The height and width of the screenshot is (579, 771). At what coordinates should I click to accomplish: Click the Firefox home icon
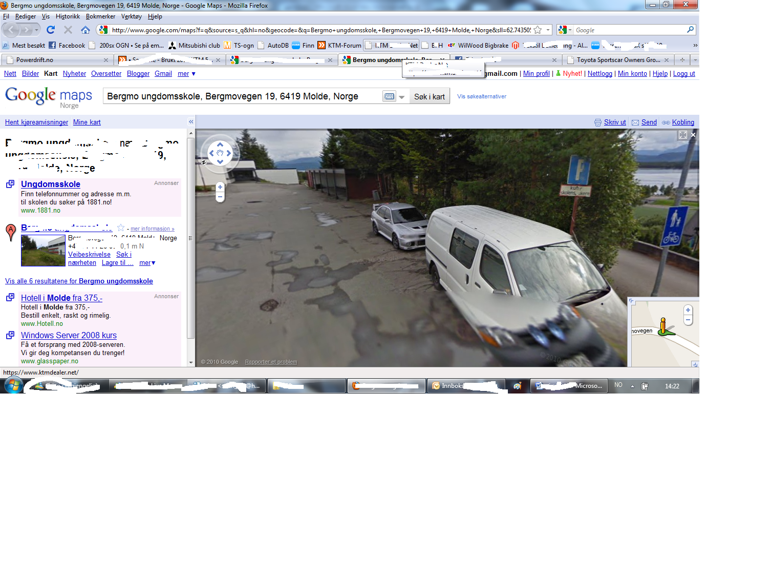coord(85,30)
